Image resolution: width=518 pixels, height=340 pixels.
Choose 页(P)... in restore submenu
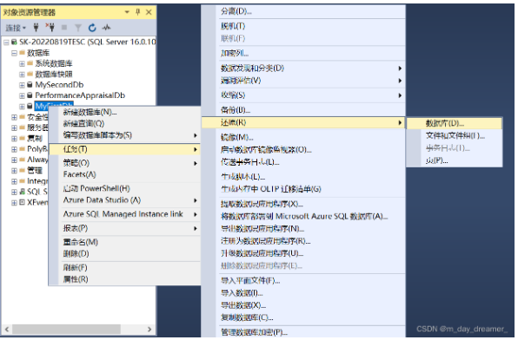click(x=455, y=160)
